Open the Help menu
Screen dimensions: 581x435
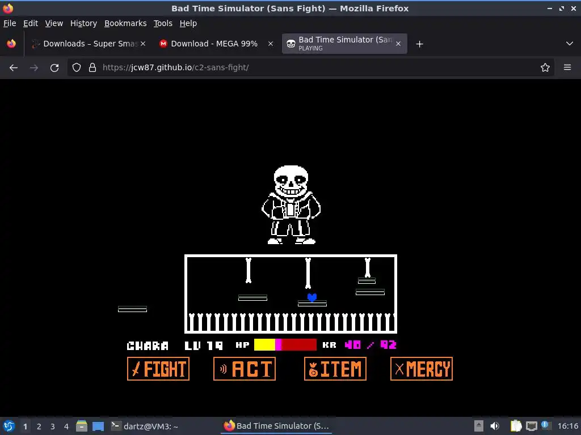188,23
